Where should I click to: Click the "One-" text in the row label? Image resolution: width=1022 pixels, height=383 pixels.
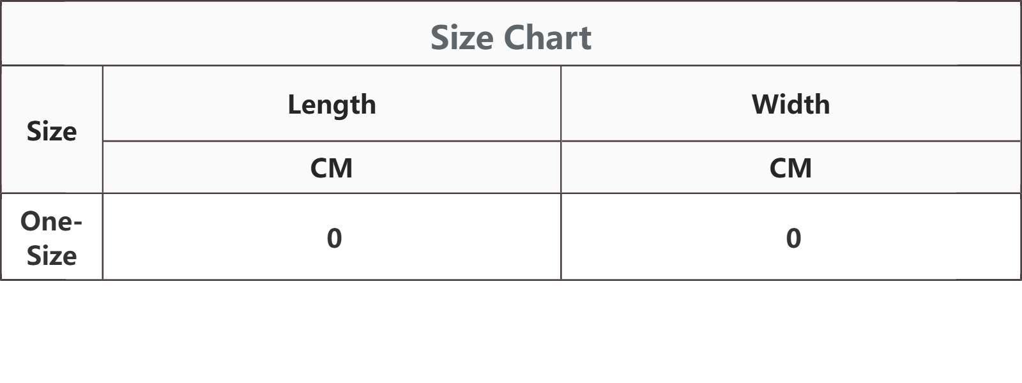(x=51, y=222)
